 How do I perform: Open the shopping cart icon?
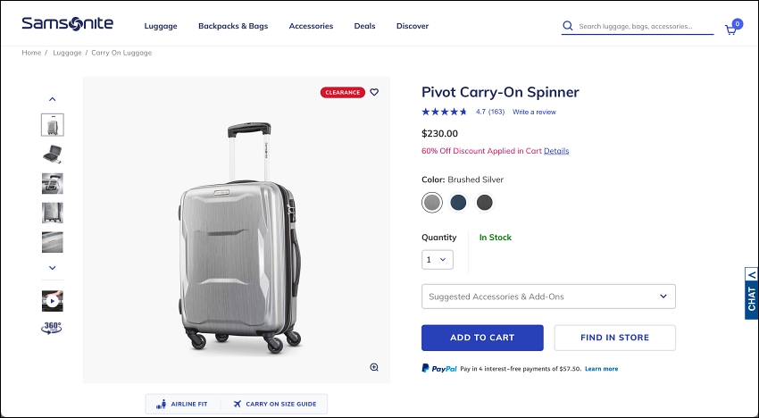click(x=731, y=29)
